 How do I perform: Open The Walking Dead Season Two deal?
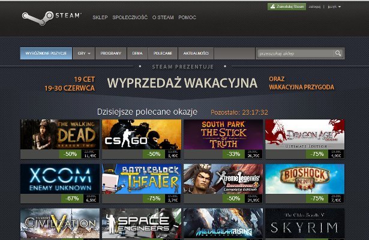pyautogui.click(x=59, y=134)
